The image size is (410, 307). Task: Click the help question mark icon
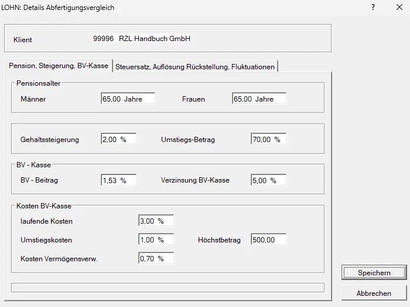(373, 7)
